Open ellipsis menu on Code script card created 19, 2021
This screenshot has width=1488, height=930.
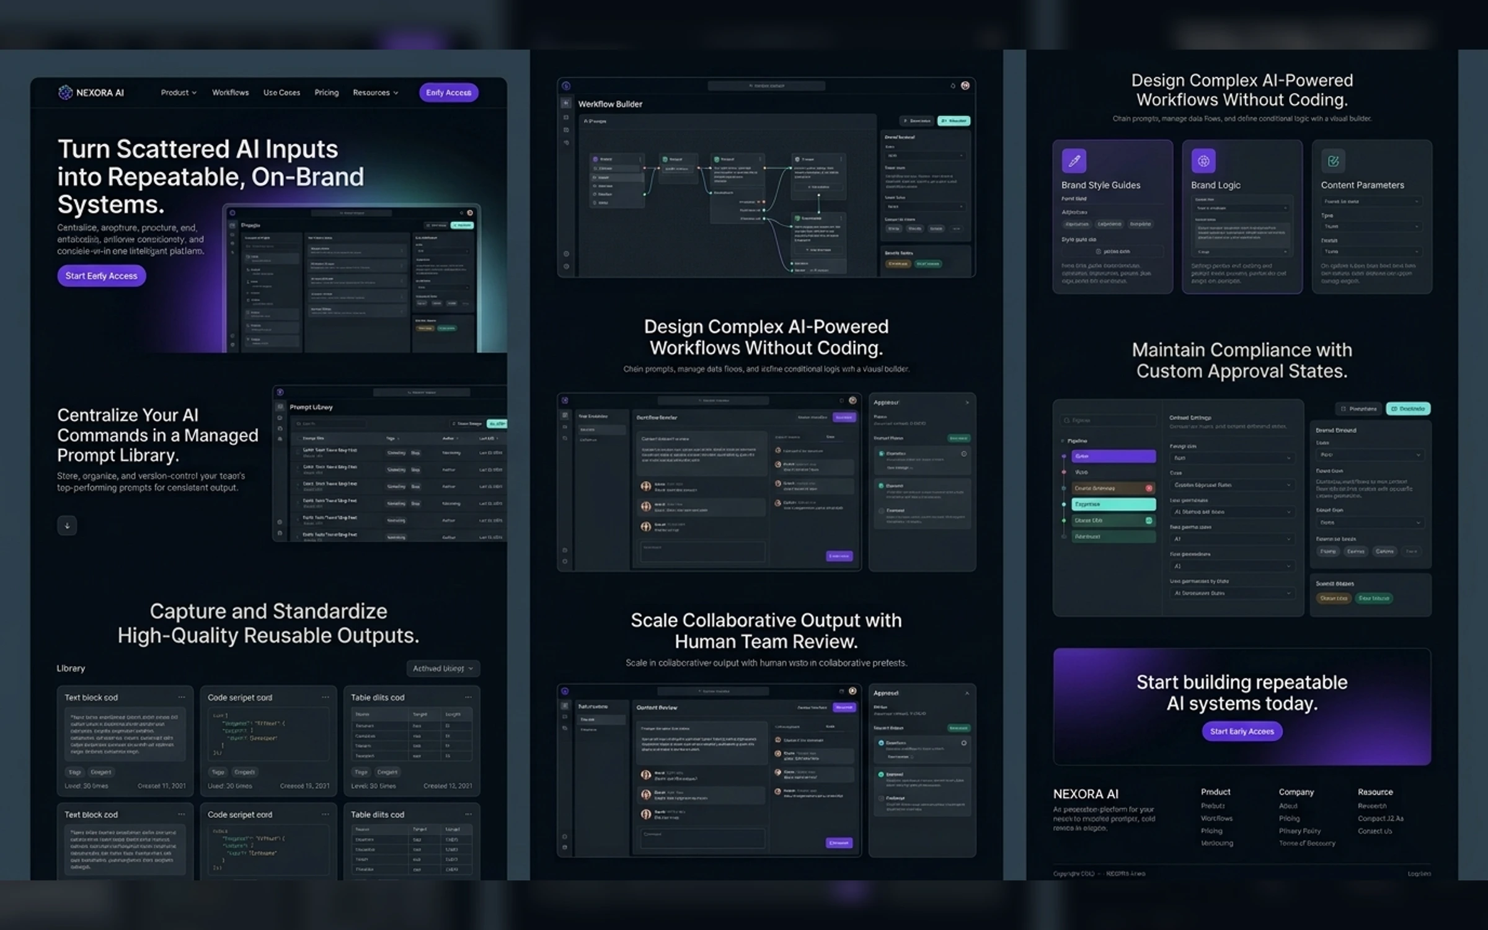click(325, 697)
